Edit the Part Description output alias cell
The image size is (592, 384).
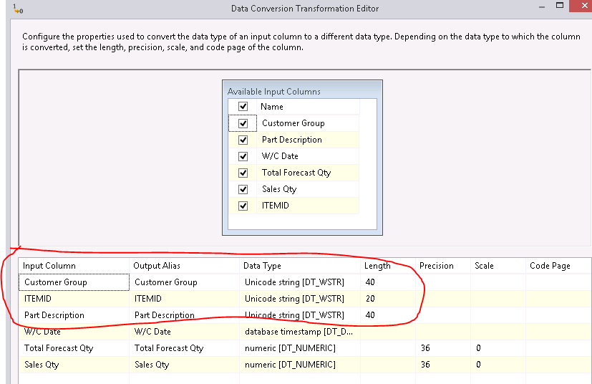pyautogui.click(x=184, y=315)
